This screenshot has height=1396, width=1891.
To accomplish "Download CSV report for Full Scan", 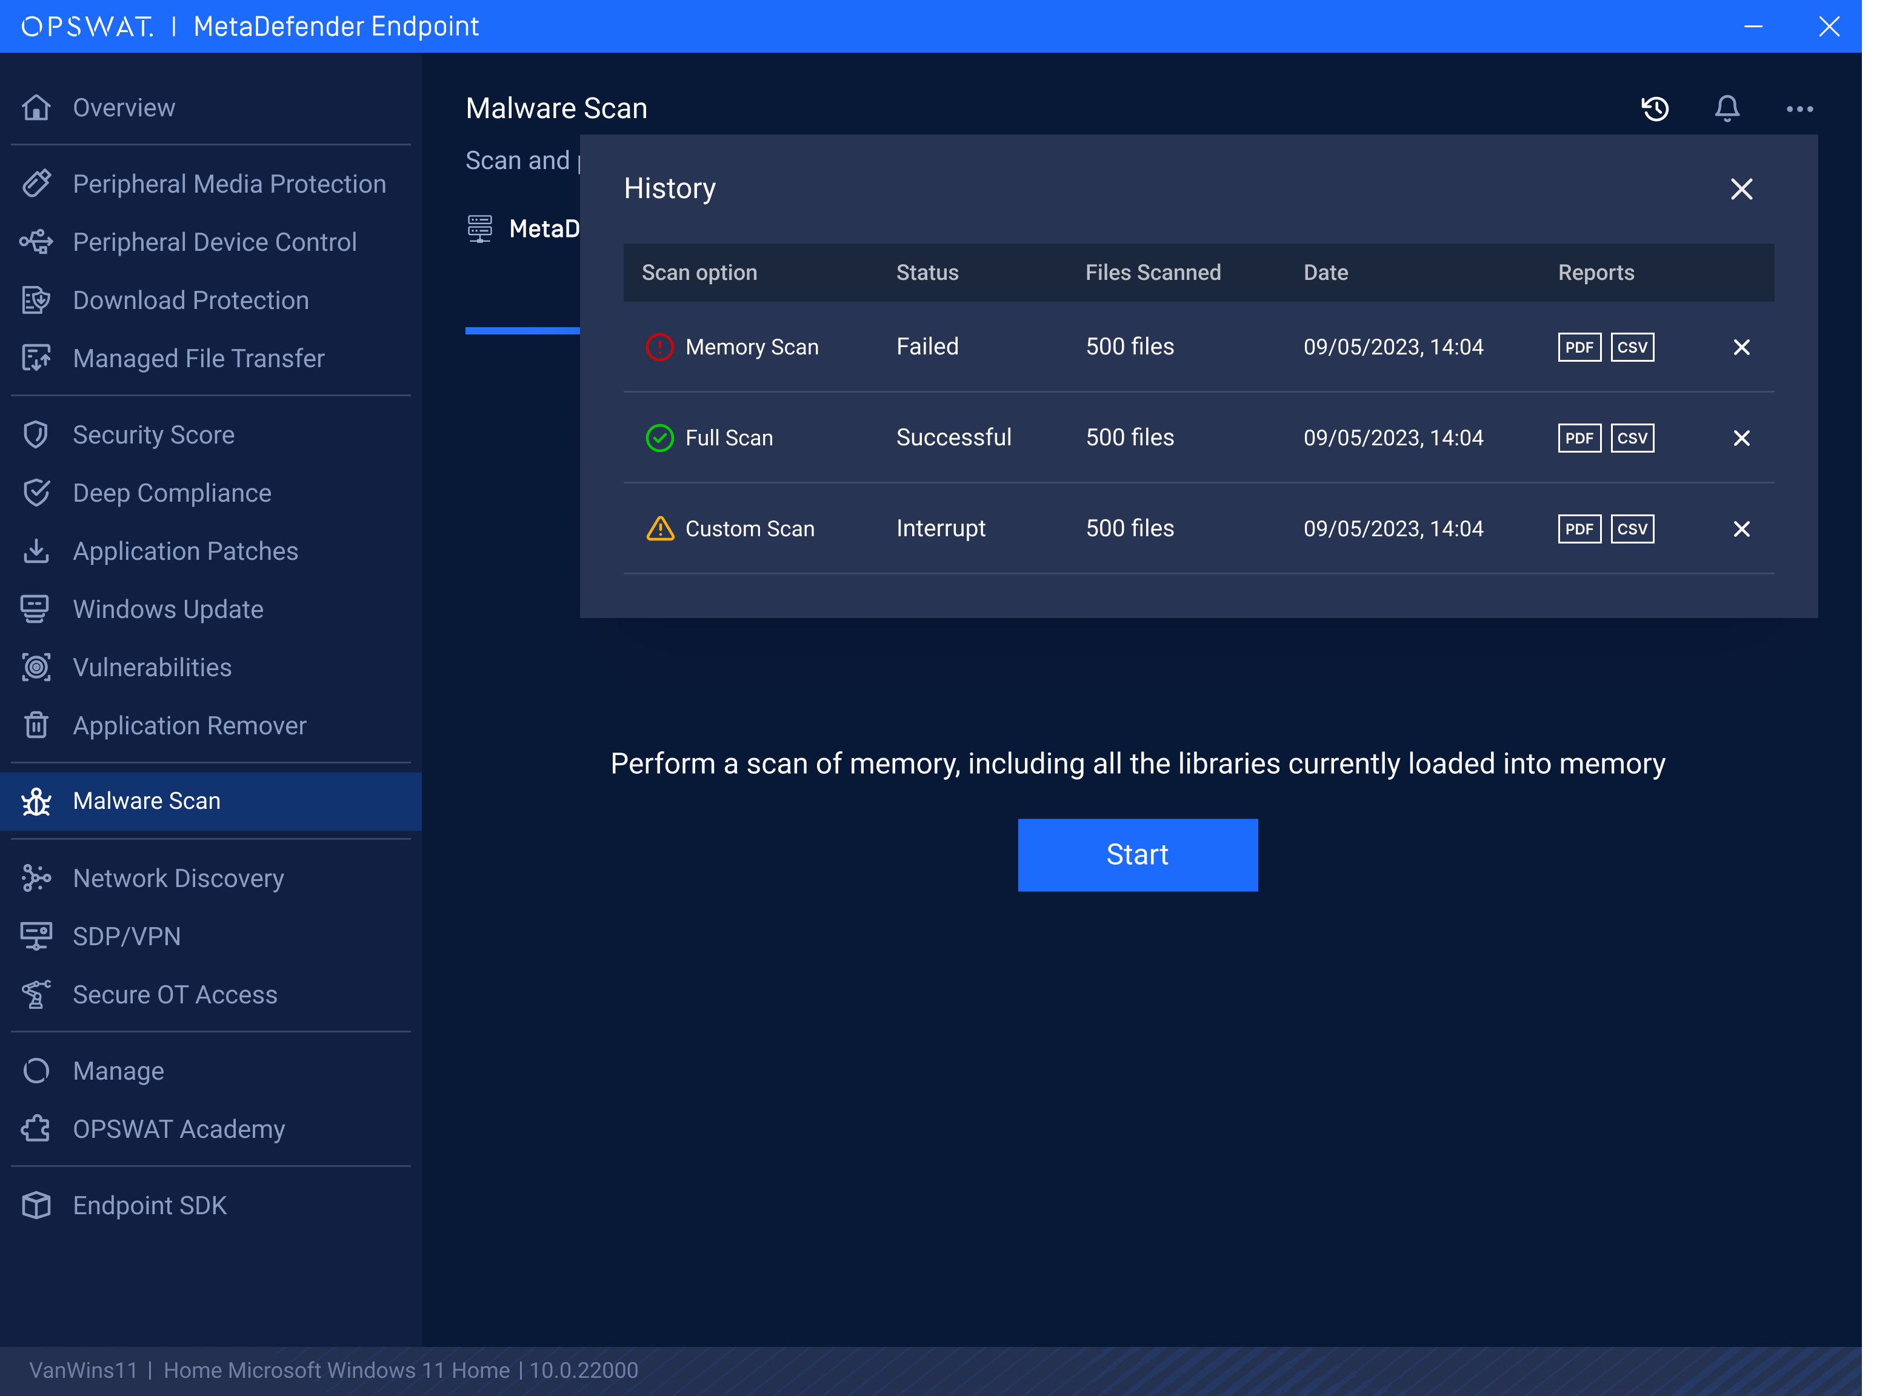I will [1632, 437].
